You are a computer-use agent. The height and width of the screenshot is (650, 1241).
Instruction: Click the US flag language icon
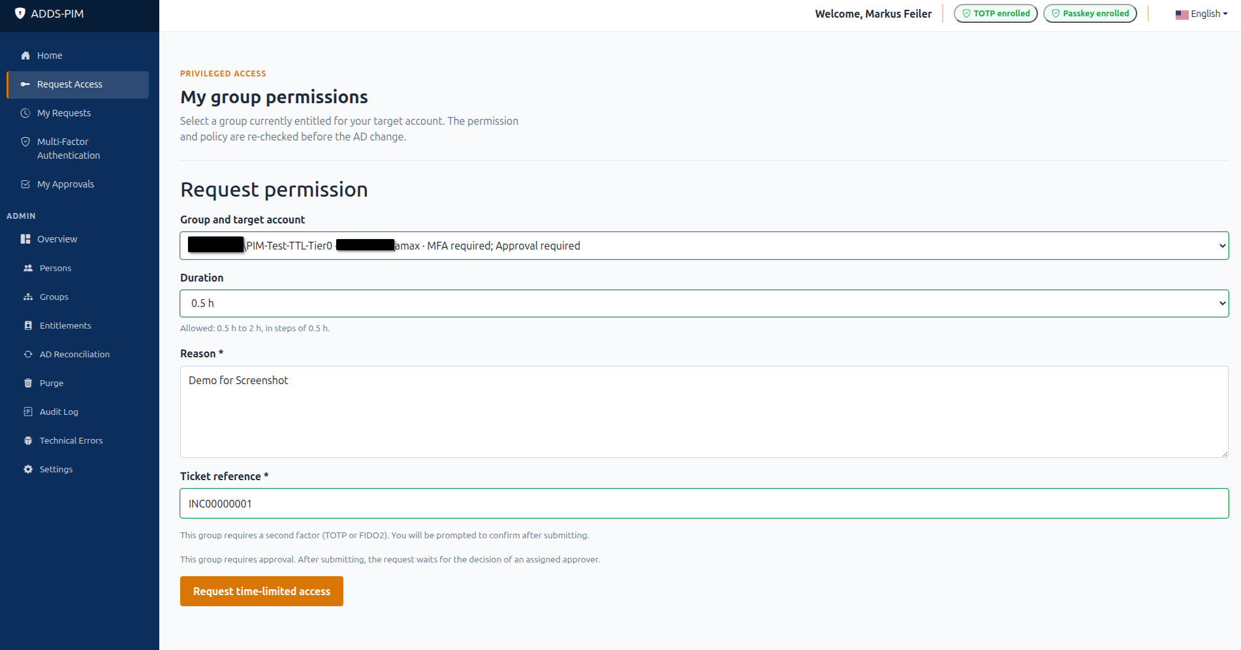point(1182,14)
